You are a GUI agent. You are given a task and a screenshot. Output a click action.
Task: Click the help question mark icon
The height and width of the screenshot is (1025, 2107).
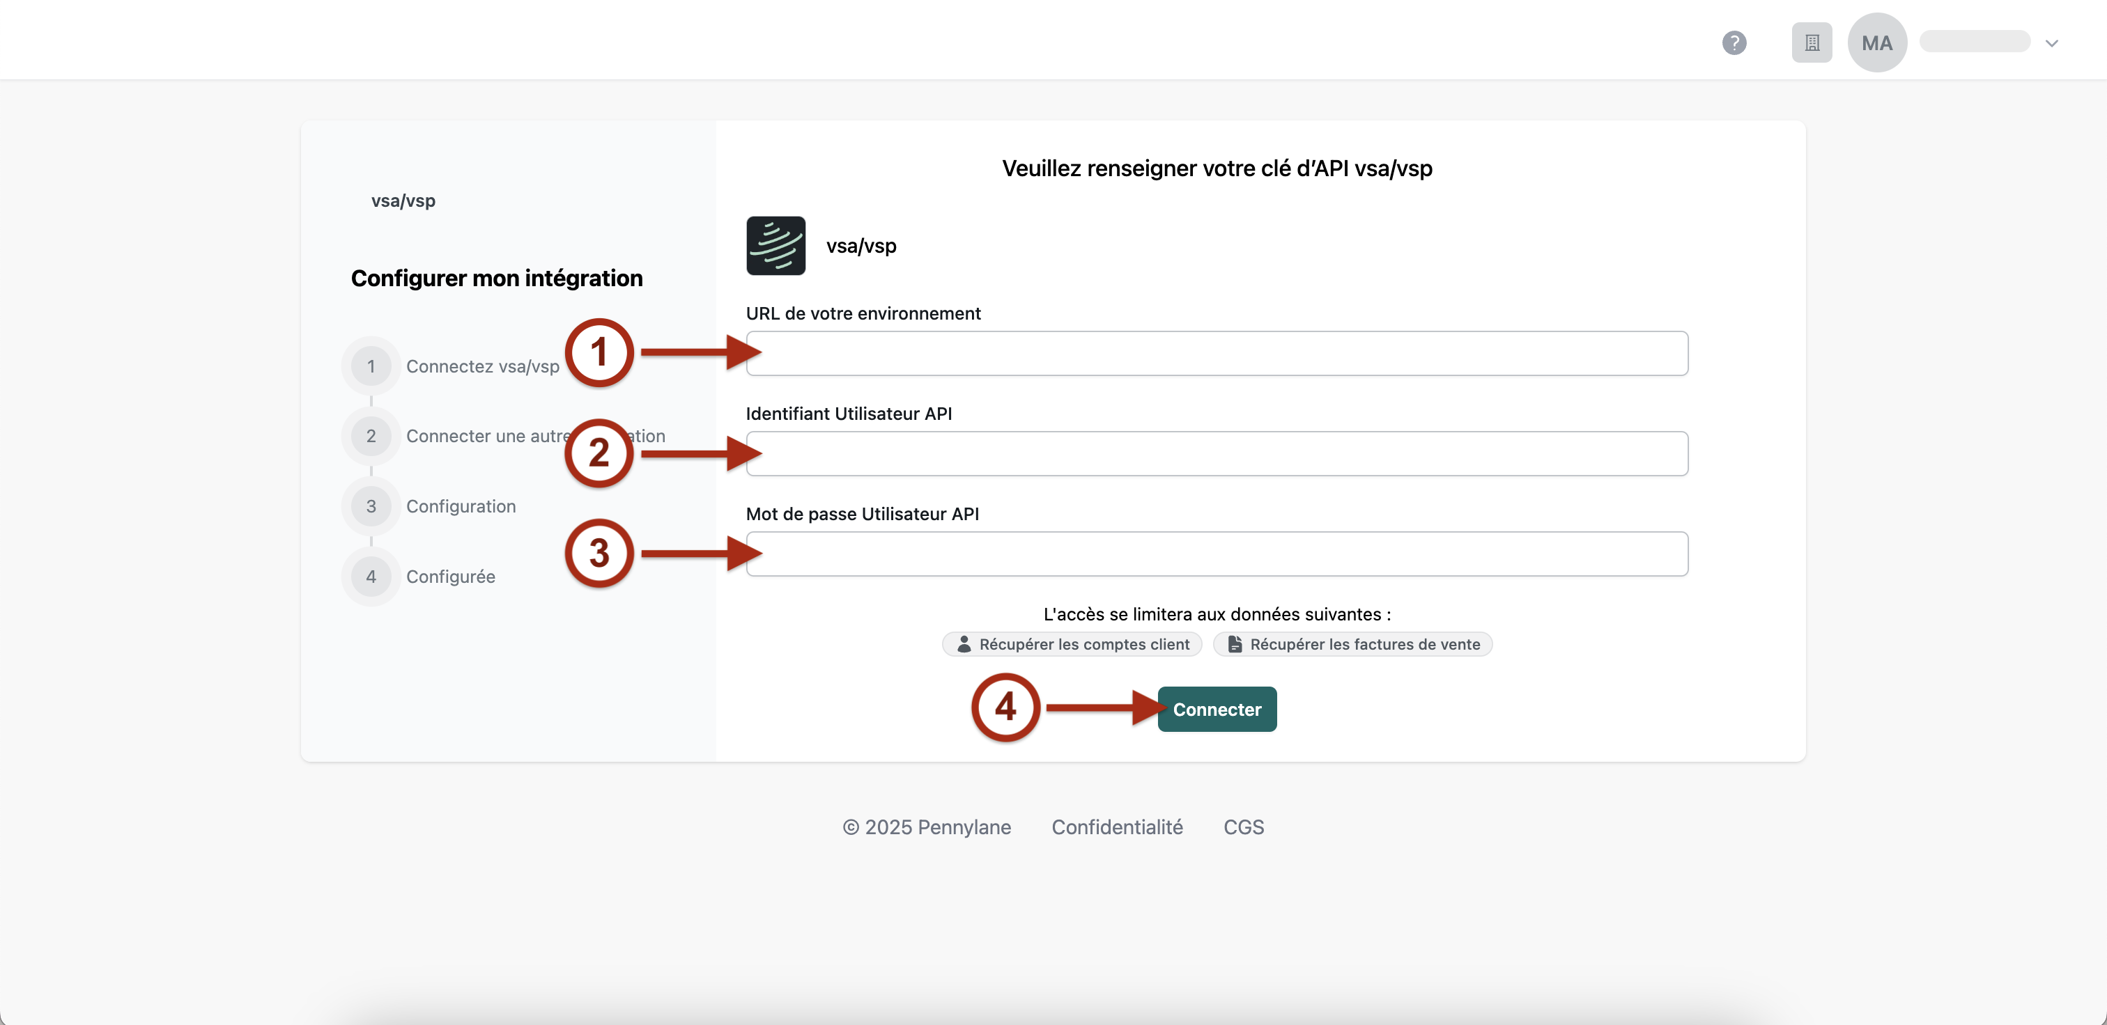click(x=1734, y=42)
